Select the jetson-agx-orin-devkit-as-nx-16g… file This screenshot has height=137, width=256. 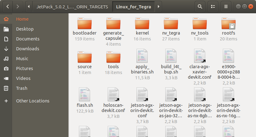coord(228,94)
